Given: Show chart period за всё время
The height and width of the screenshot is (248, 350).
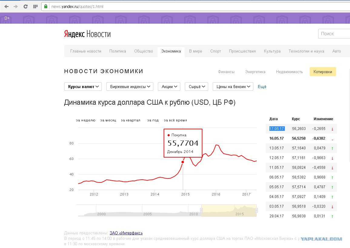Looking at the screenshot, I should click(x=175, y=120).
